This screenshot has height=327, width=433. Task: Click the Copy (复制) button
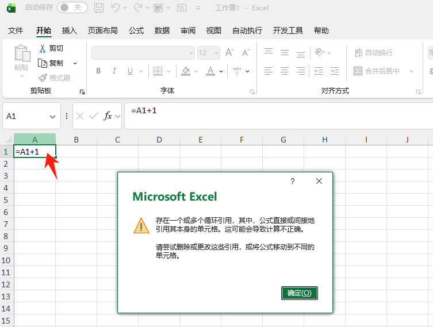51,63
